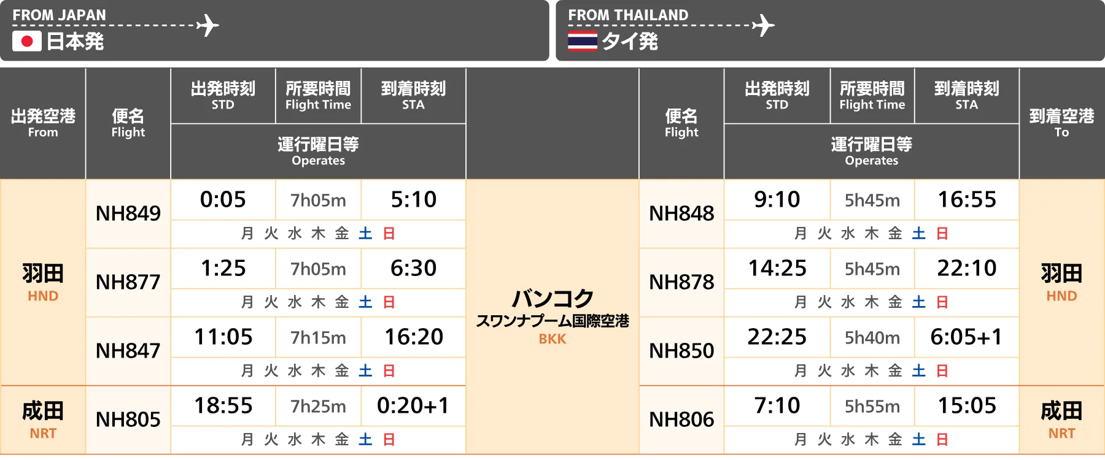Screen dimensions: 1105x460
Task: Click the Narita NRT departure airport cell
Action: [43, 420]
